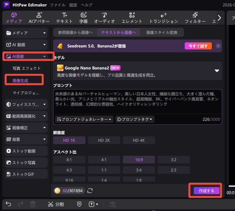Open the エレメント tool
Image resolution: width=235 pixels, height=211 pixels.
(x=132, y=18)
